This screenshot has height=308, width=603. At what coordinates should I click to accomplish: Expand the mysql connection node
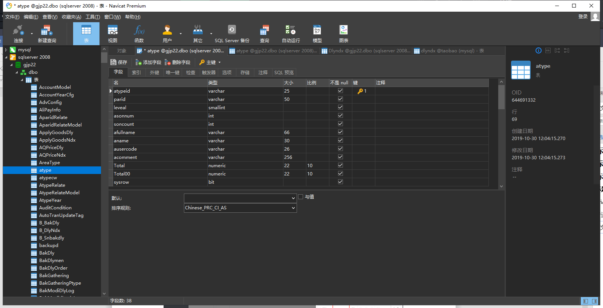(x=6, y=50)
